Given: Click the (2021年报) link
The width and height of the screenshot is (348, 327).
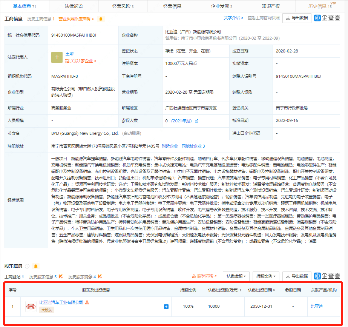Looking at the screenshot, I should tap(181, 121).
